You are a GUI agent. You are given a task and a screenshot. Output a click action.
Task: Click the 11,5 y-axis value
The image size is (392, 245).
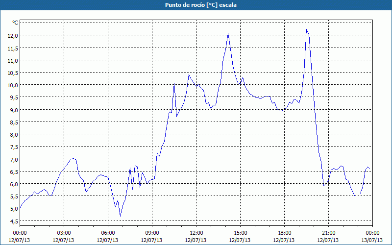pos(13,48)
